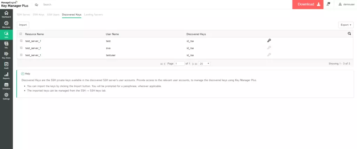The image size is (357, 149).
Task: Switch to the Landing Servers tab
Action: click(x=93, y=15)
